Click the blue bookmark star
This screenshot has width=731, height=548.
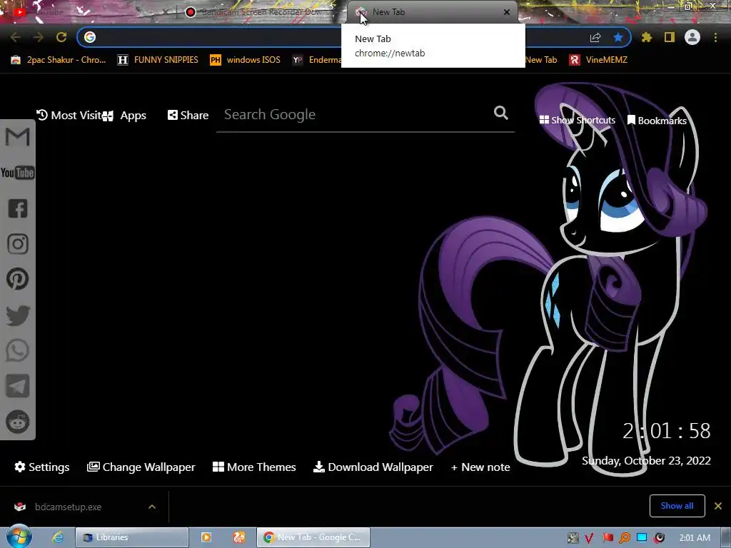618,37
